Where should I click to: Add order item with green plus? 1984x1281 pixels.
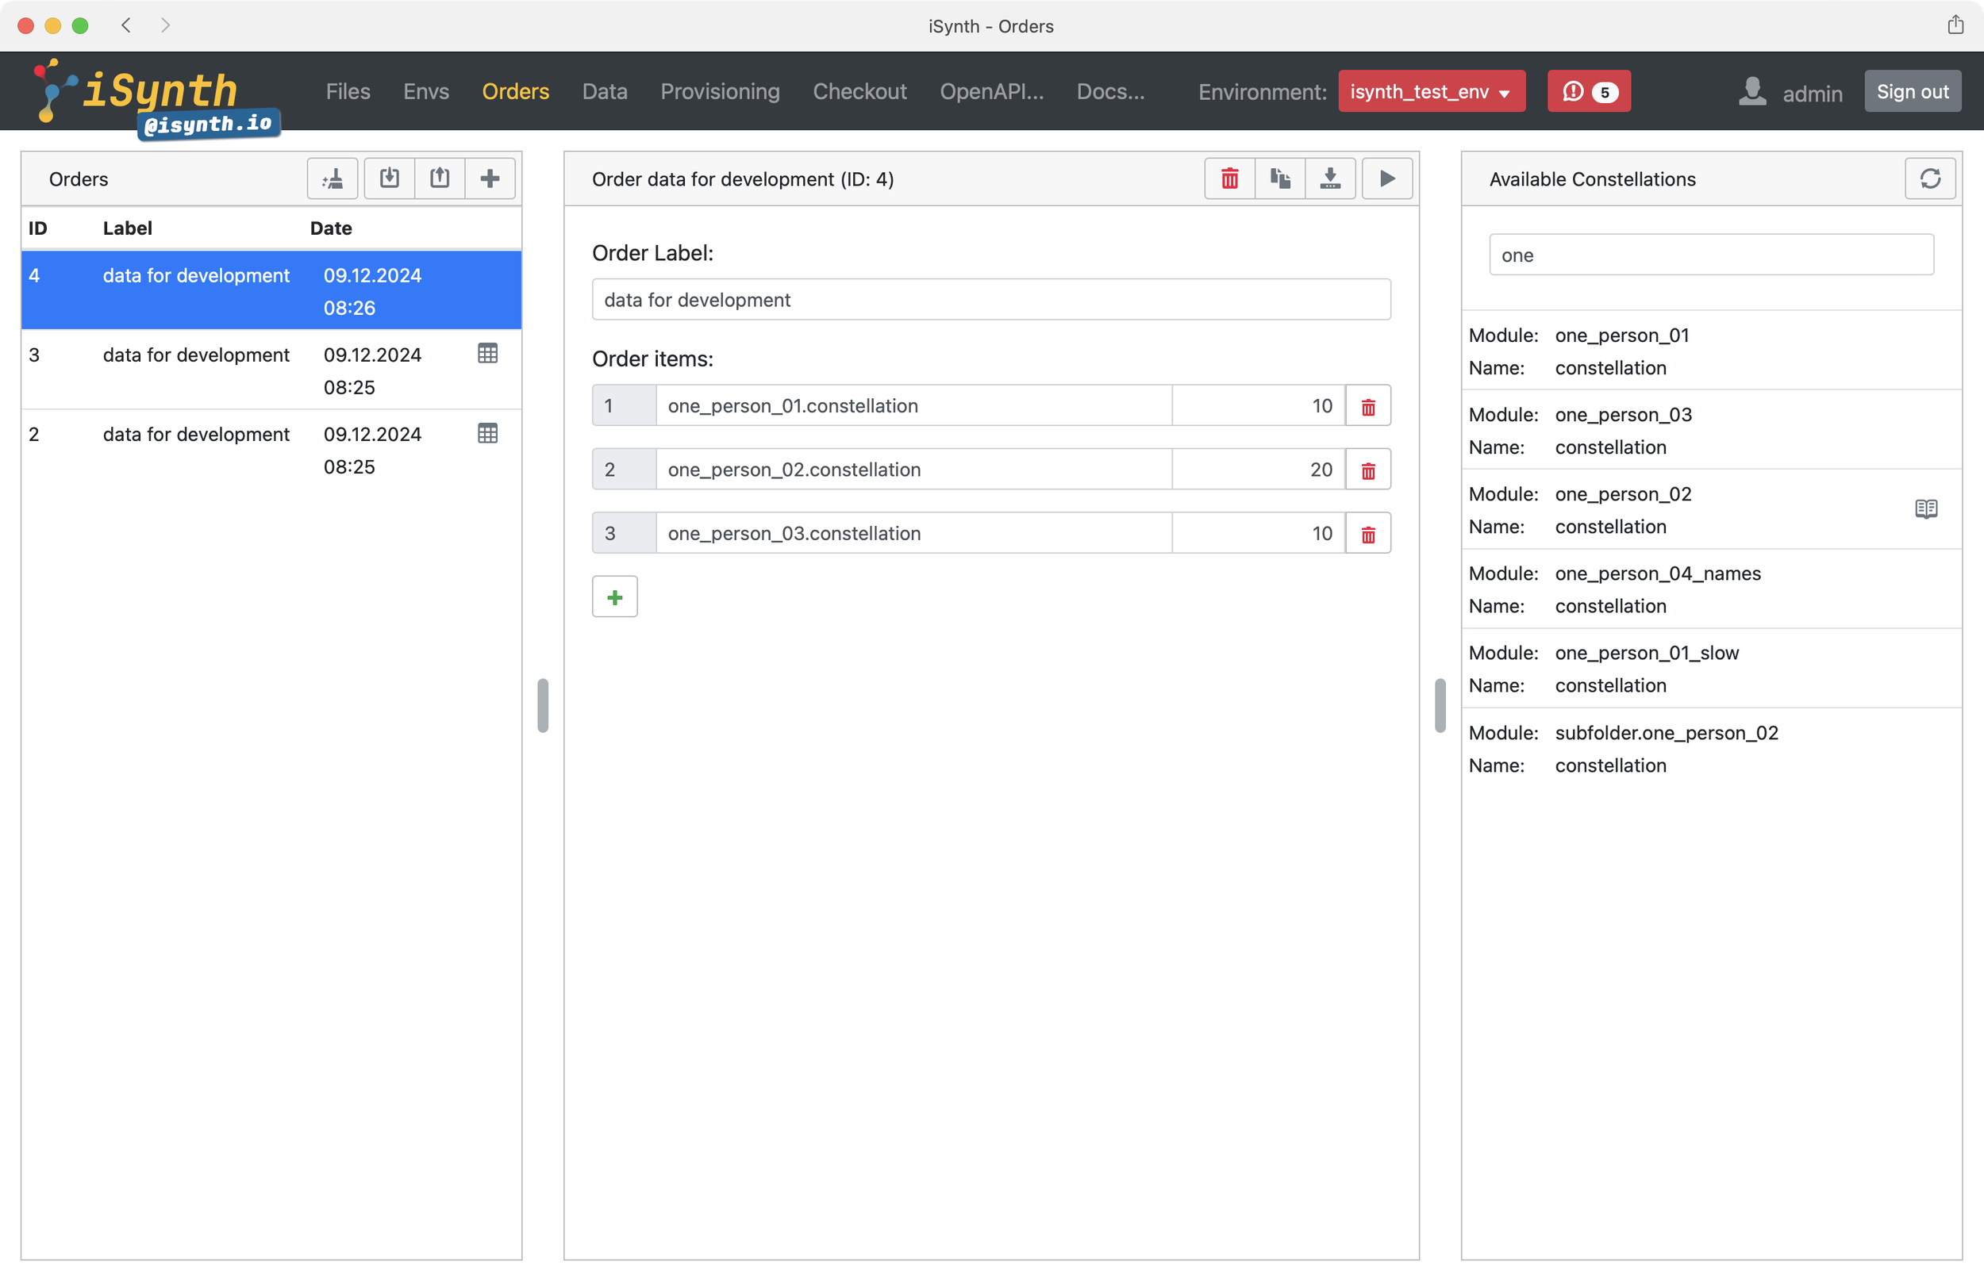point(614,597)
